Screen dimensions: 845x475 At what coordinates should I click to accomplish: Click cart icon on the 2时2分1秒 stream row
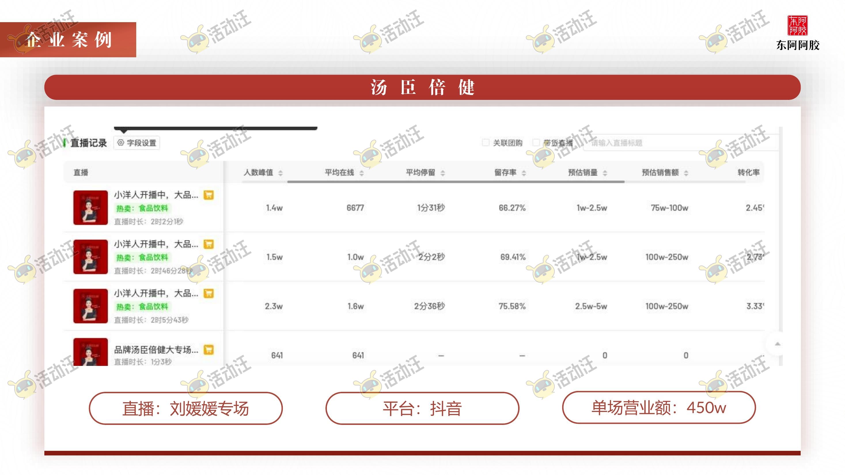(x=209, y=195)
